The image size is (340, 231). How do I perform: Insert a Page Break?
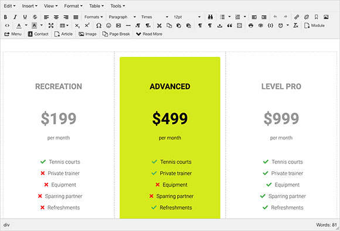click(x=116, y=34)
